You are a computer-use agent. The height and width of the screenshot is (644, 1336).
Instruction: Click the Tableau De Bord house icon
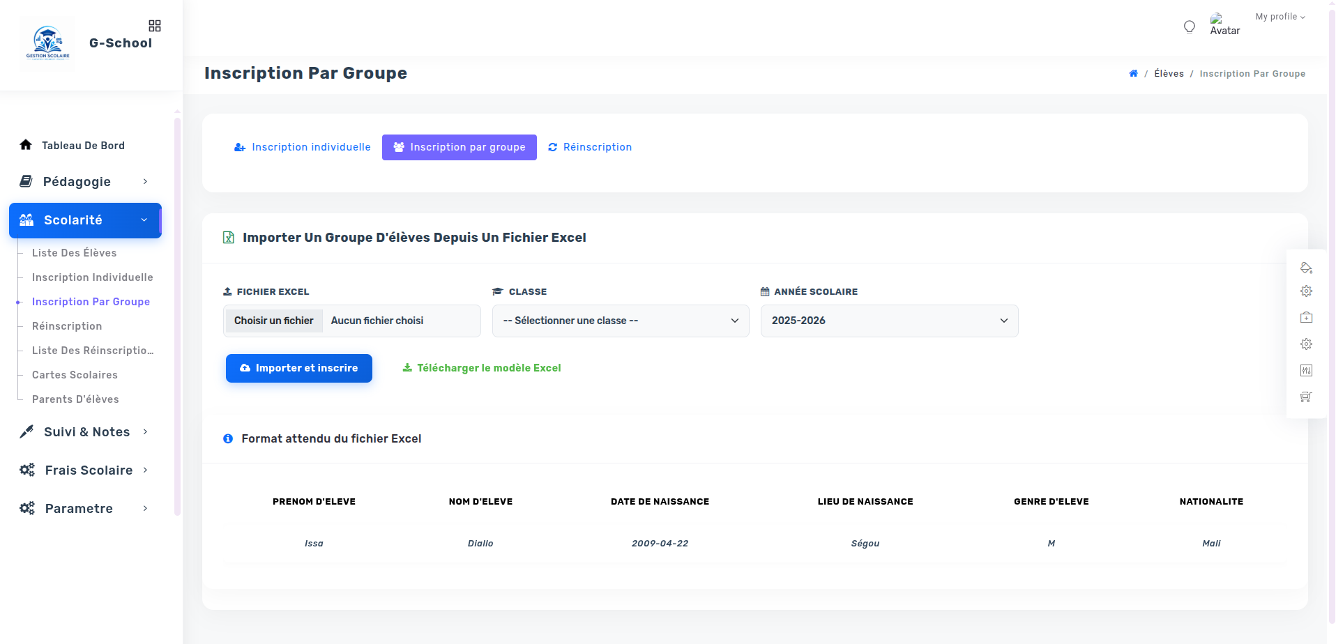pos(26,145)
